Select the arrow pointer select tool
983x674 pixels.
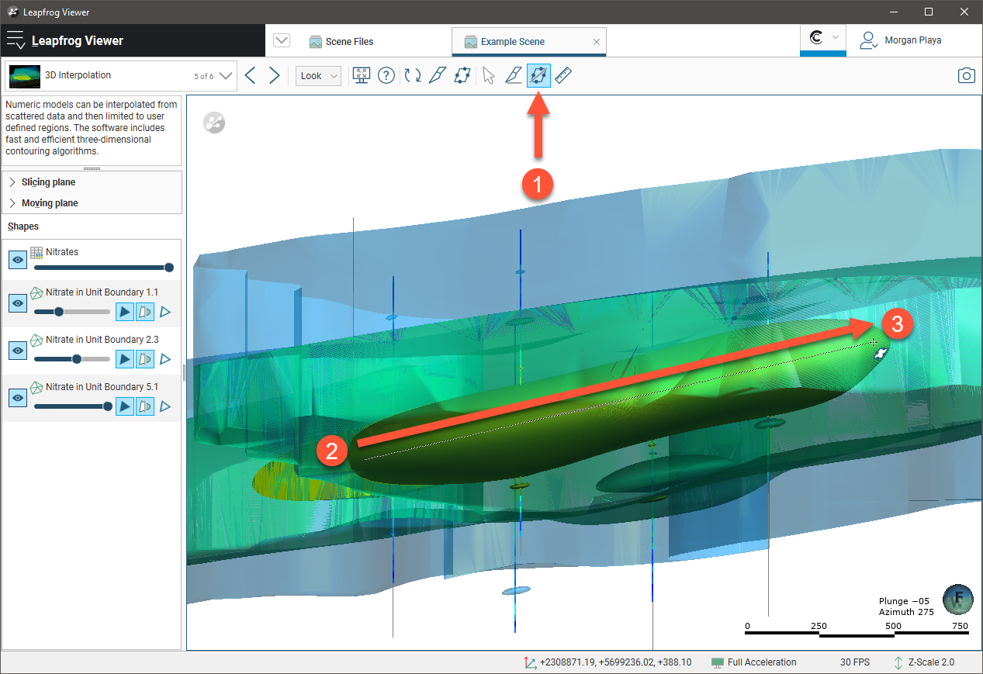tap(488, 75)
